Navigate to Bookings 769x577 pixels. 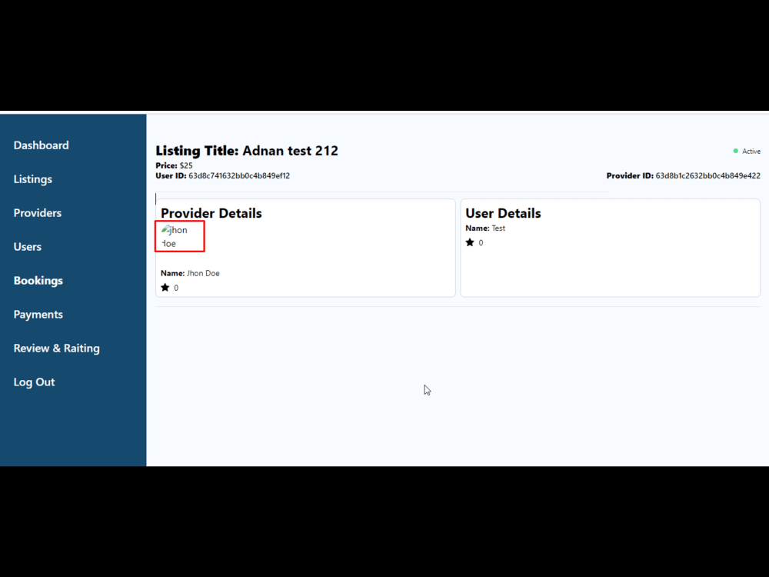pyautogui.click(x=38, y=280)
